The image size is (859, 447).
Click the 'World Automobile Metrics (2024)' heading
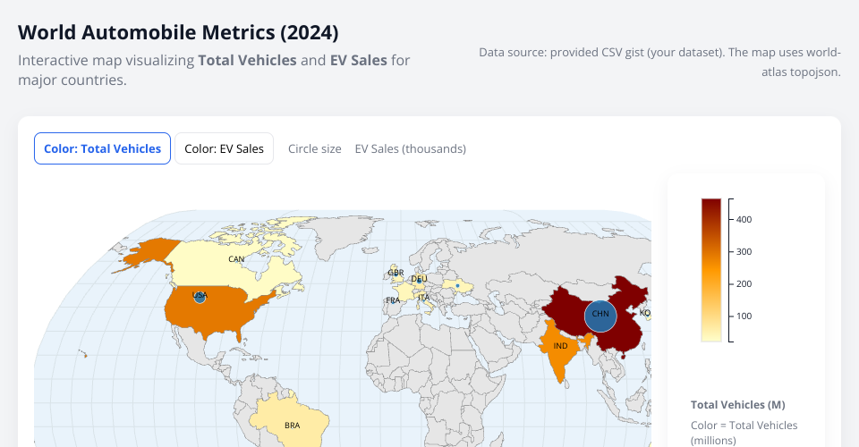178,33
